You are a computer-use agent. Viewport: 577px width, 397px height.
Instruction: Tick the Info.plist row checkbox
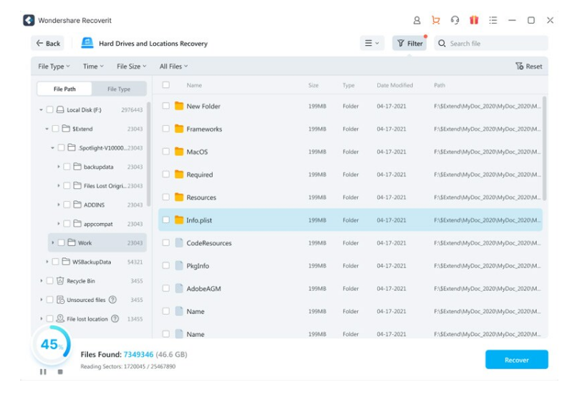coord(166,220)
